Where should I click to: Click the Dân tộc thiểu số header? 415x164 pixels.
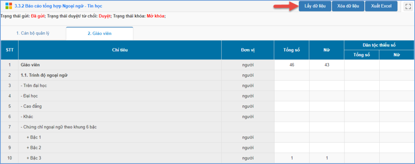point(379,45)
